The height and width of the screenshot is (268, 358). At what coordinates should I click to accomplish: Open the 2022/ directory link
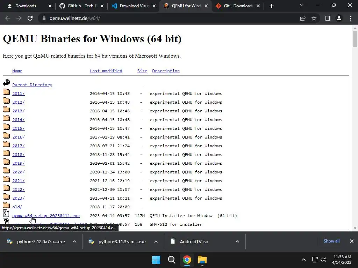click(x=19, y=189)
